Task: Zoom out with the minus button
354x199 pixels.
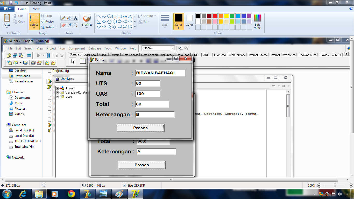Action: tap(319, 186)
